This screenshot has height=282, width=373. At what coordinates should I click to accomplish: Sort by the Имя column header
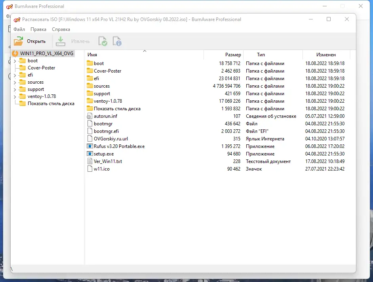(144, 55)
